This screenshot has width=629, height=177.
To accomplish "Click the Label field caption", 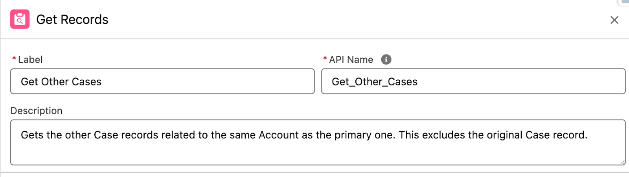I will click(30, 60).
